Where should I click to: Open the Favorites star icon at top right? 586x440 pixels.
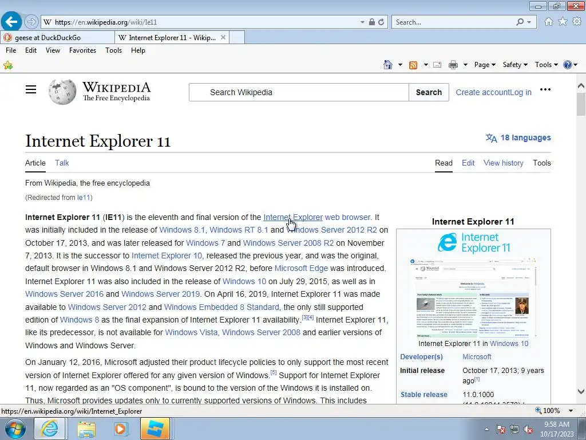coord(563,22)
